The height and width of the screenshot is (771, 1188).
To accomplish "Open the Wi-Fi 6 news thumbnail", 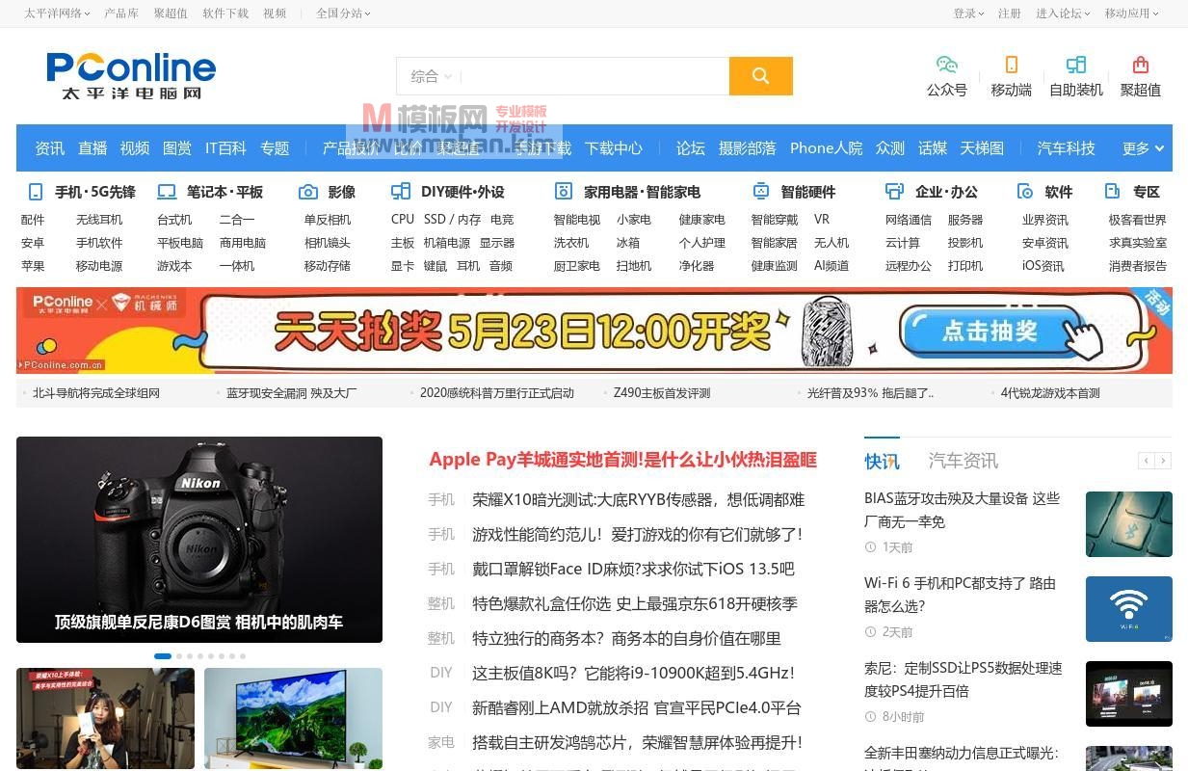I will (x=1129, y=609).
